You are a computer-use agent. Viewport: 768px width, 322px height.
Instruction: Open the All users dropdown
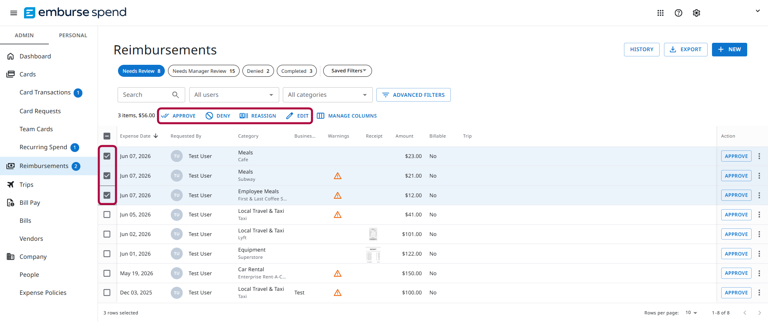(234, 95)
